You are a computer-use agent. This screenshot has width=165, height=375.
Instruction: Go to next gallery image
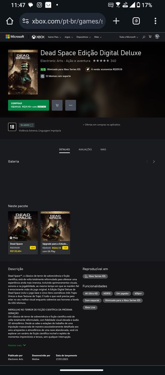click(154, 162)
